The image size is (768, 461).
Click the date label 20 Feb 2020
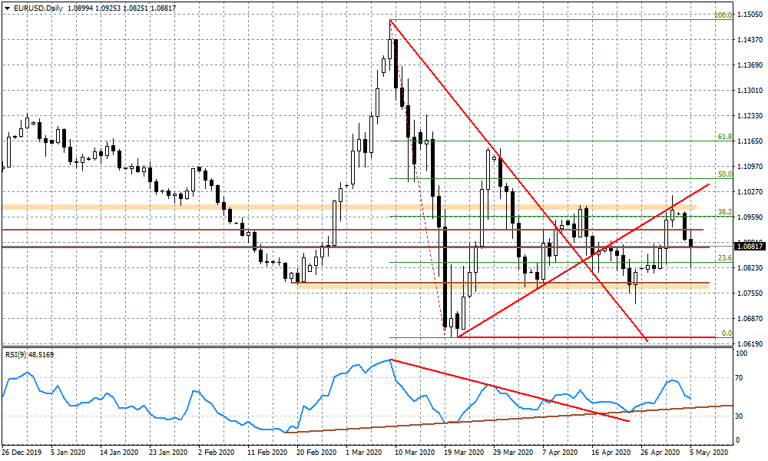tap(316, 453)
